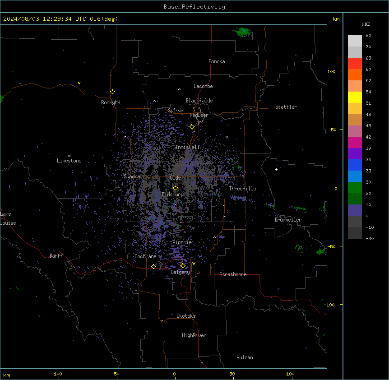Select the Lacombe city label
Screen dimensions: 389x380
(203, 86)
